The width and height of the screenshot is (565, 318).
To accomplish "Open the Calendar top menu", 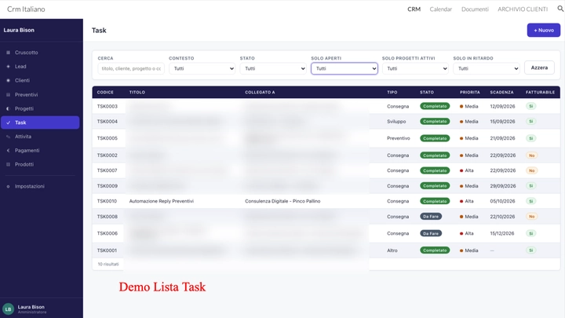I will 441,9.
